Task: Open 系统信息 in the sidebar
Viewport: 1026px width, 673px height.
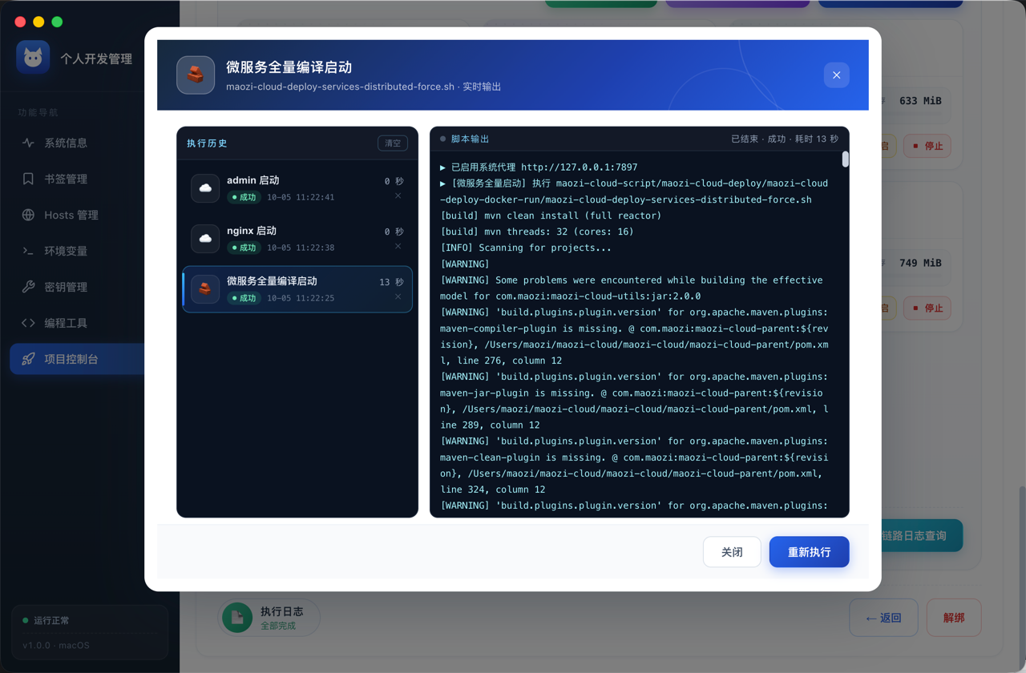Action: click(x=77, y=143)
